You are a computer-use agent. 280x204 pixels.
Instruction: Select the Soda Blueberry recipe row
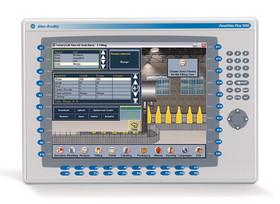[x=76, y=55]
